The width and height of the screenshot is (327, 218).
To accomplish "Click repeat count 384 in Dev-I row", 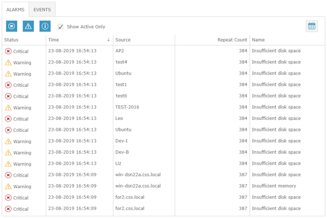I will click(x=243, y=141).
